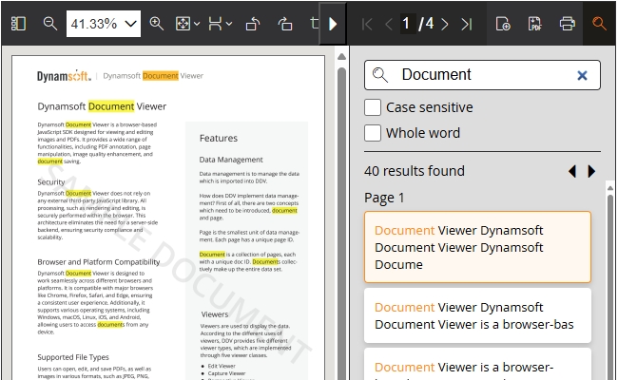Image resolution: width=618 pixels, height=380 pixels.
Task: Expand the fit mode dropdown
Action: [x=189, y=24]
